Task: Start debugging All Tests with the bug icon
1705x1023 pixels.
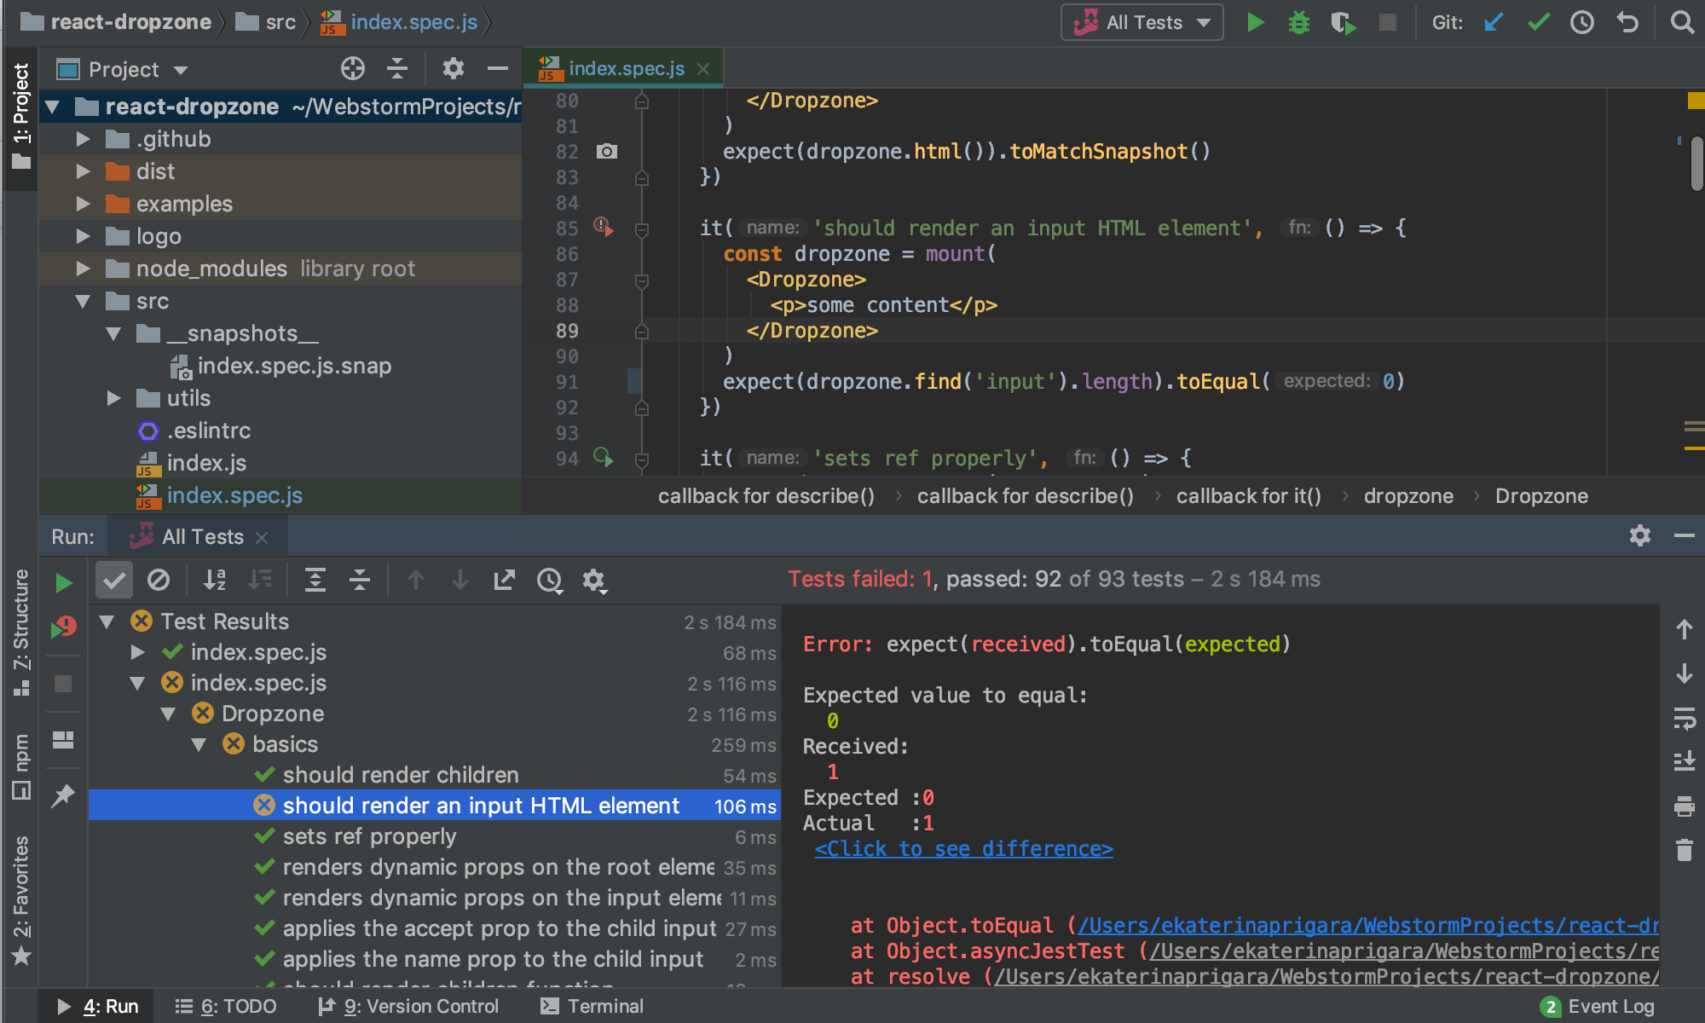Action: click(x=1298, y=23)
